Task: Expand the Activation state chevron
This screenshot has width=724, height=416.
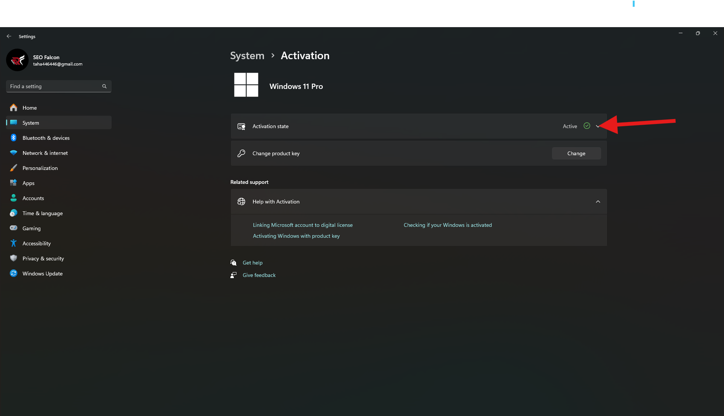Action: click(x=598, y=127)
